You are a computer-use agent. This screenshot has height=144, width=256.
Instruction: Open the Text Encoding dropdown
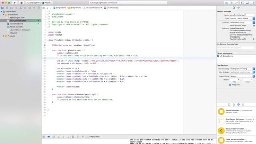tap(242, 69)
